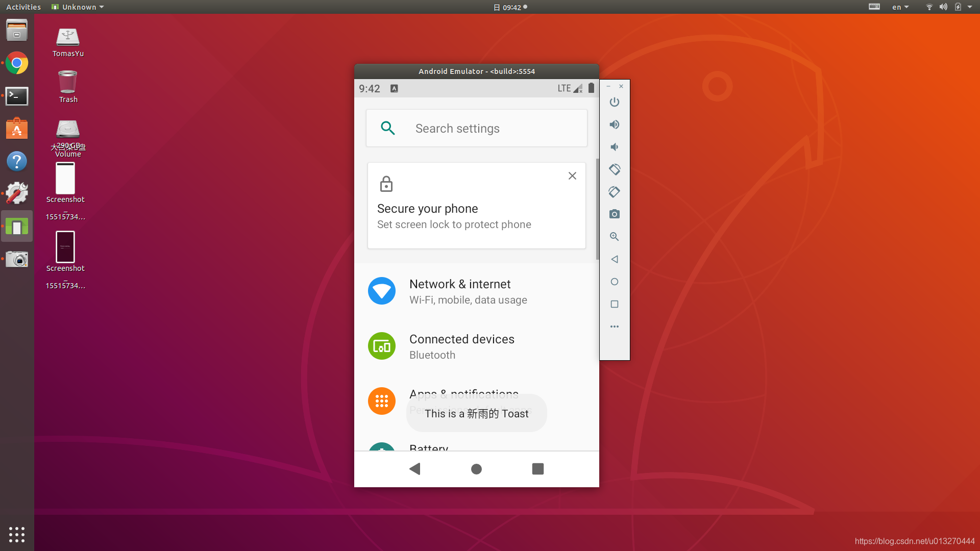Click the Zoom in icon
This screenshot has width=980, height=551.
[614, 236]
